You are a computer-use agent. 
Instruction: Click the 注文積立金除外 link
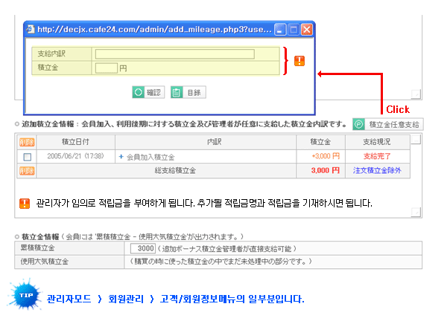coord(377,170)
